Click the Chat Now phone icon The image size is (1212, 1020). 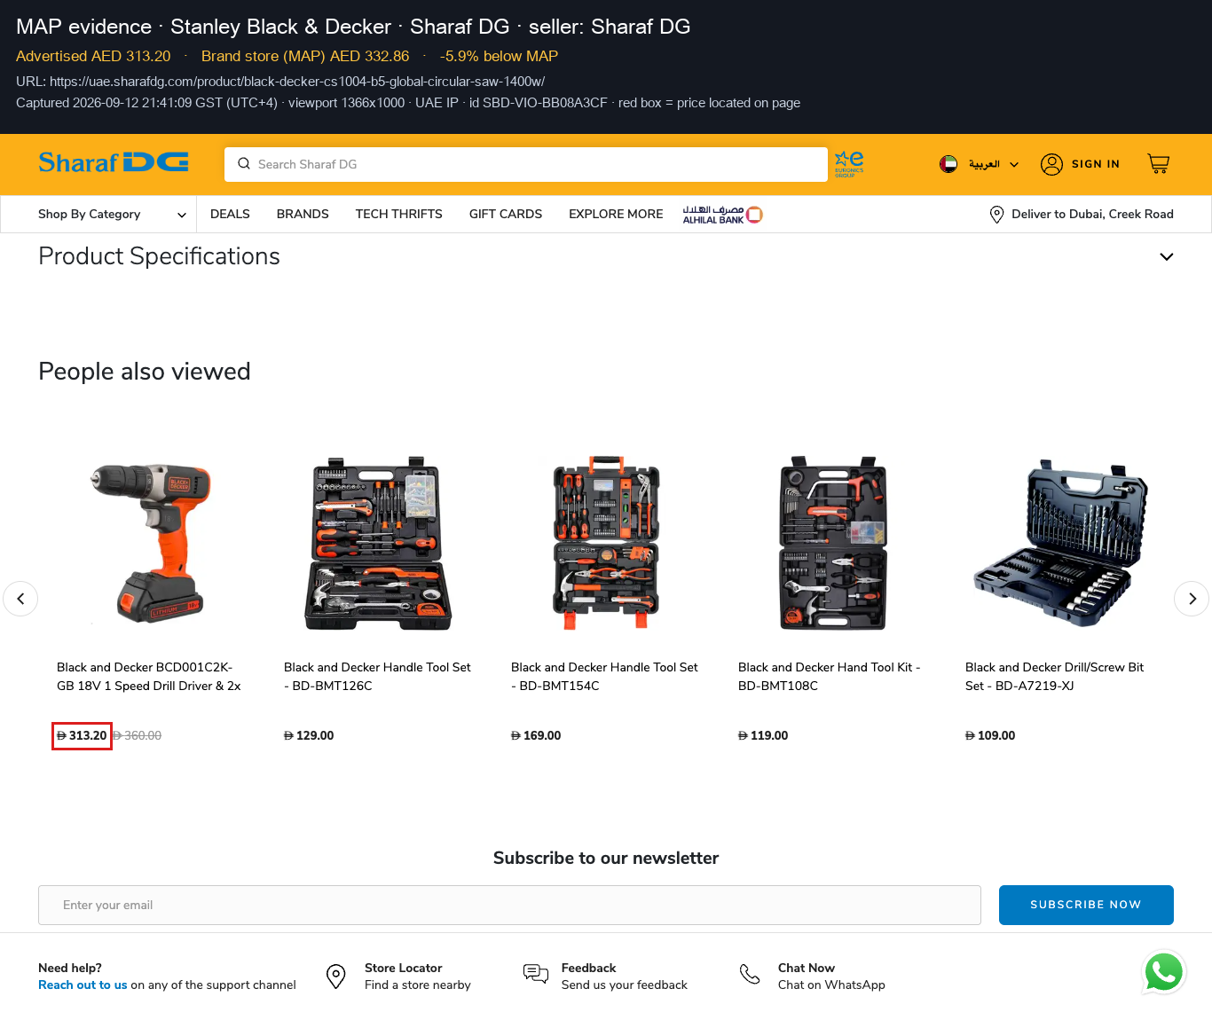coord(750,975)
